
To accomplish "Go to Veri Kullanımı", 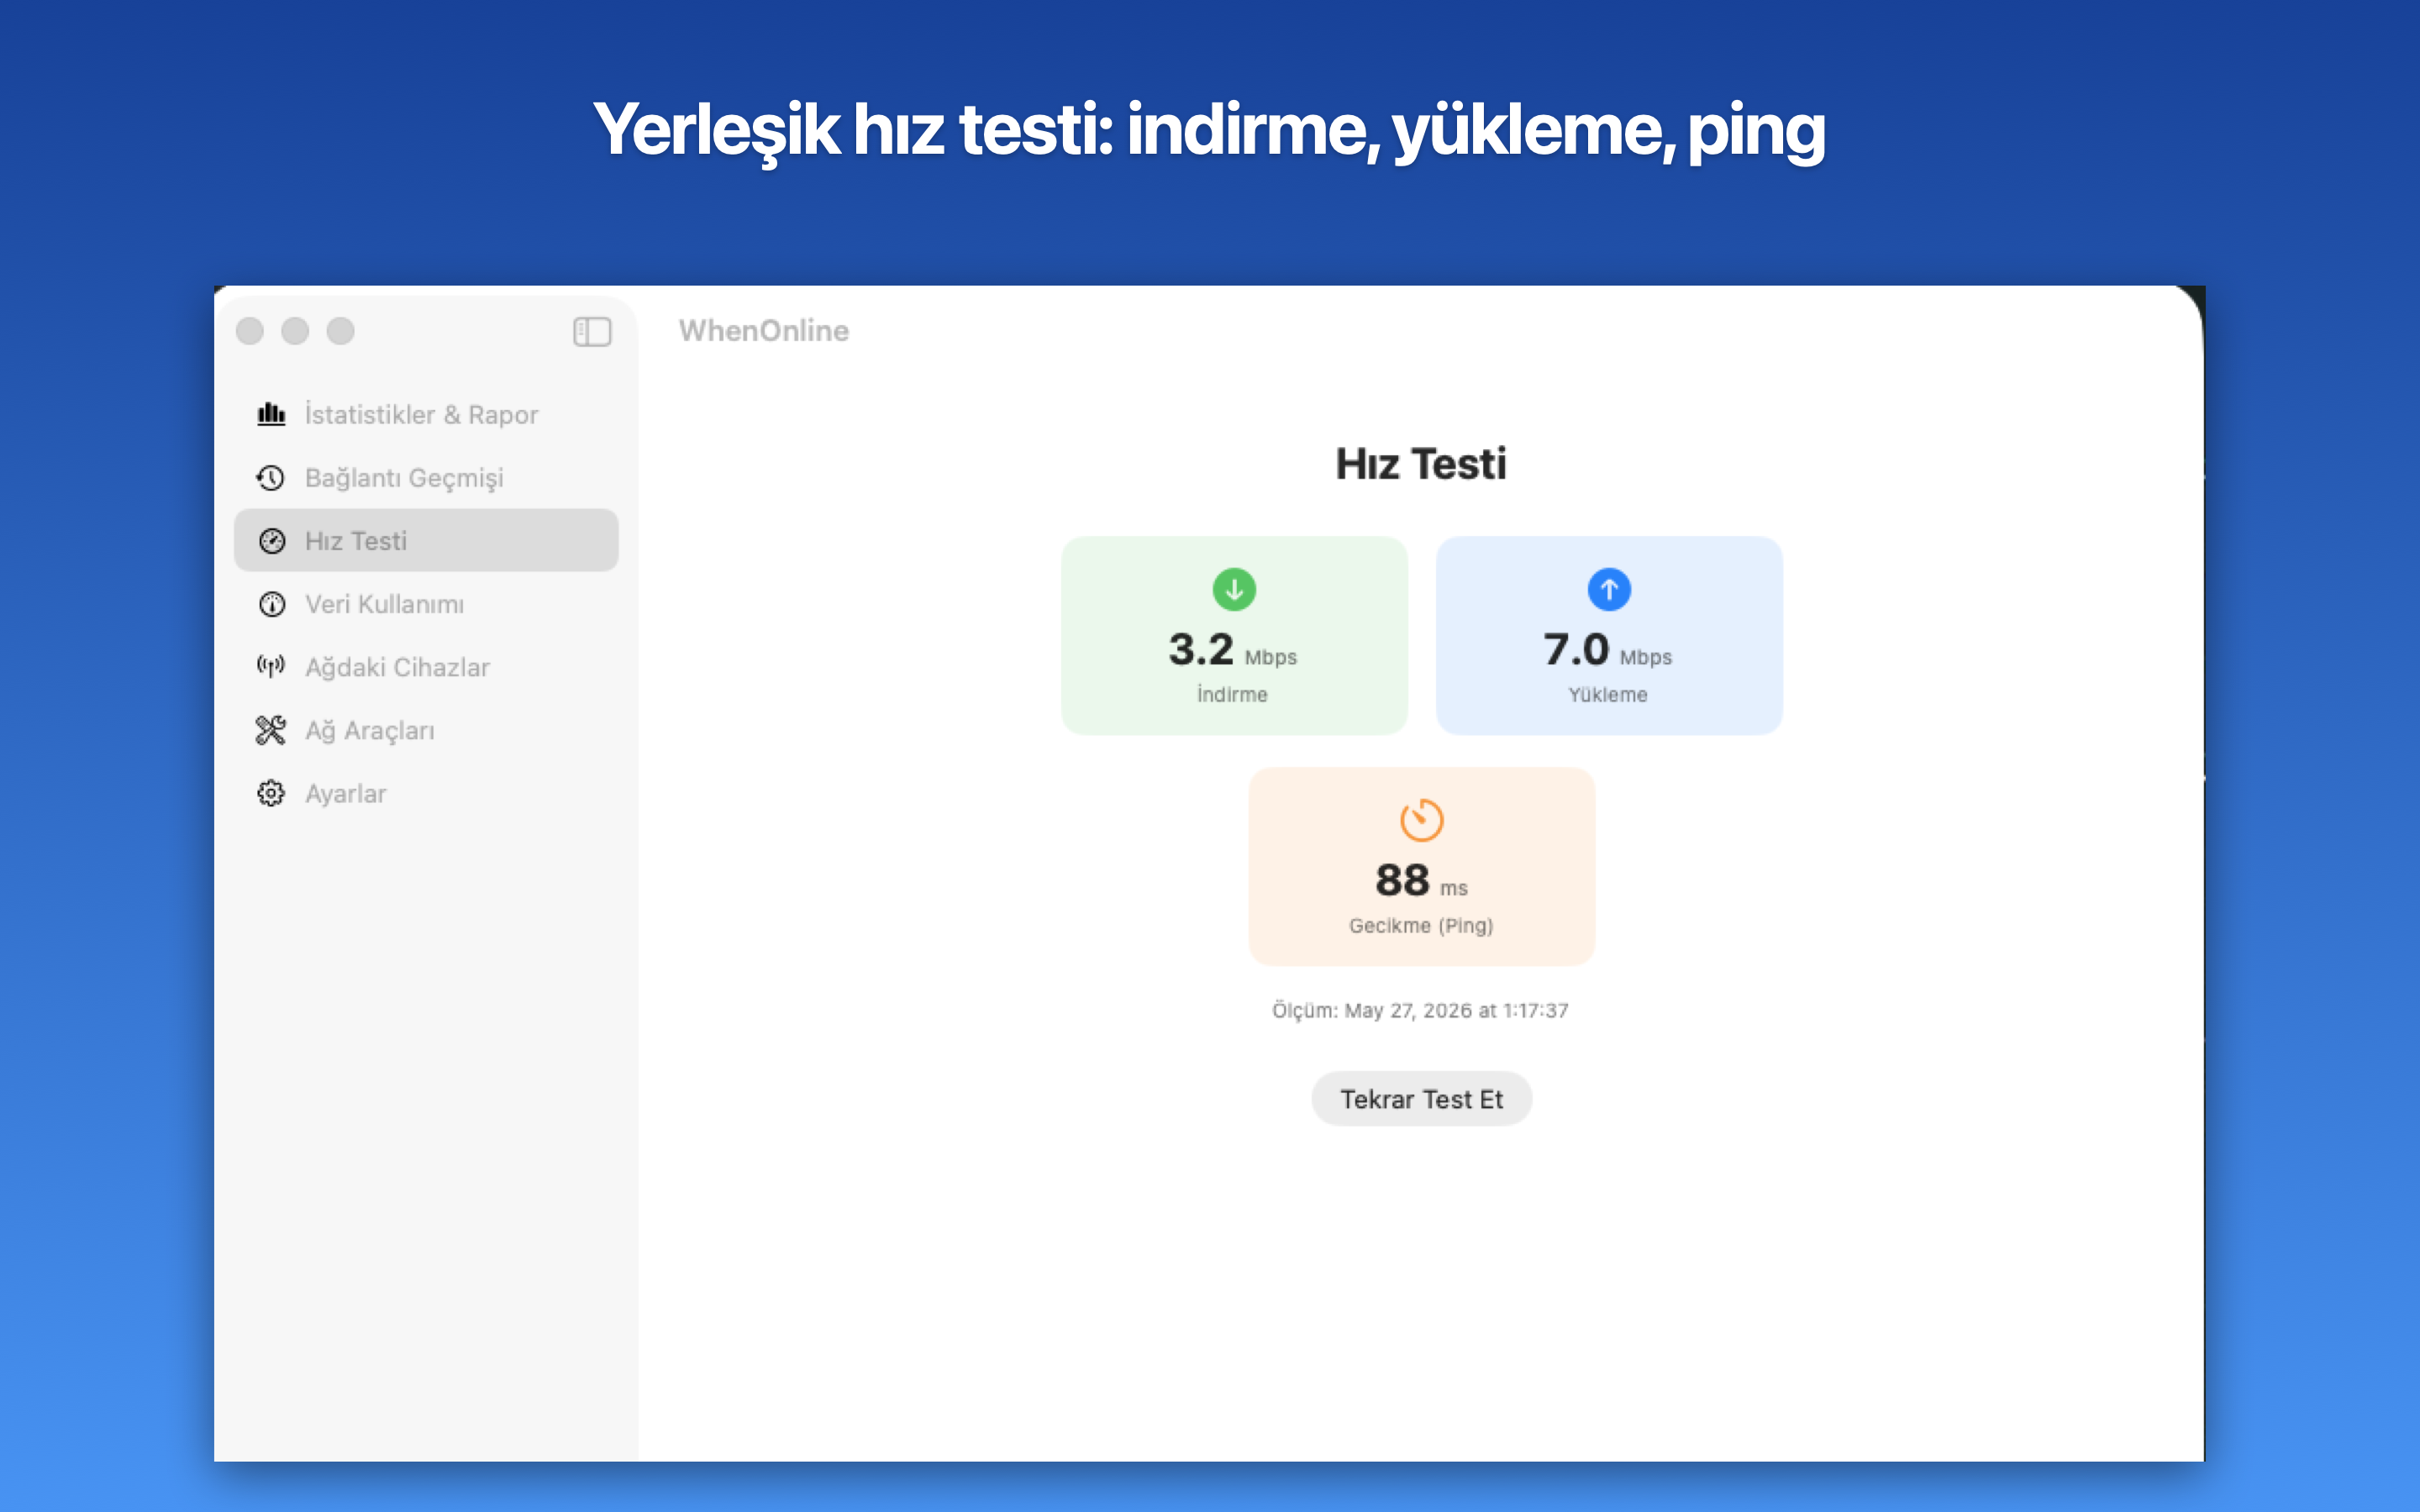I will (426, 604).
